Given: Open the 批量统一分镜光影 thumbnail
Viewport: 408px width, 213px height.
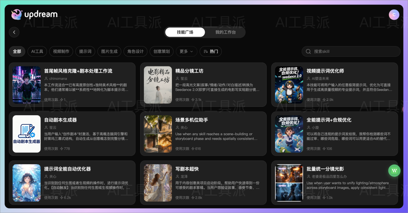Looking at the screenshot, I should click(289, 183).
